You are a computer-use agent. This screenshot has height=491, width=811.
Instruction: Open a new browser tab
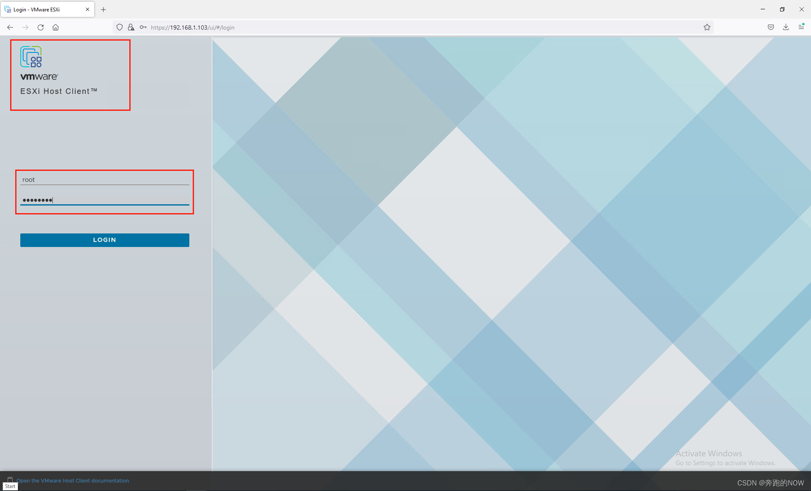(104, 9)
